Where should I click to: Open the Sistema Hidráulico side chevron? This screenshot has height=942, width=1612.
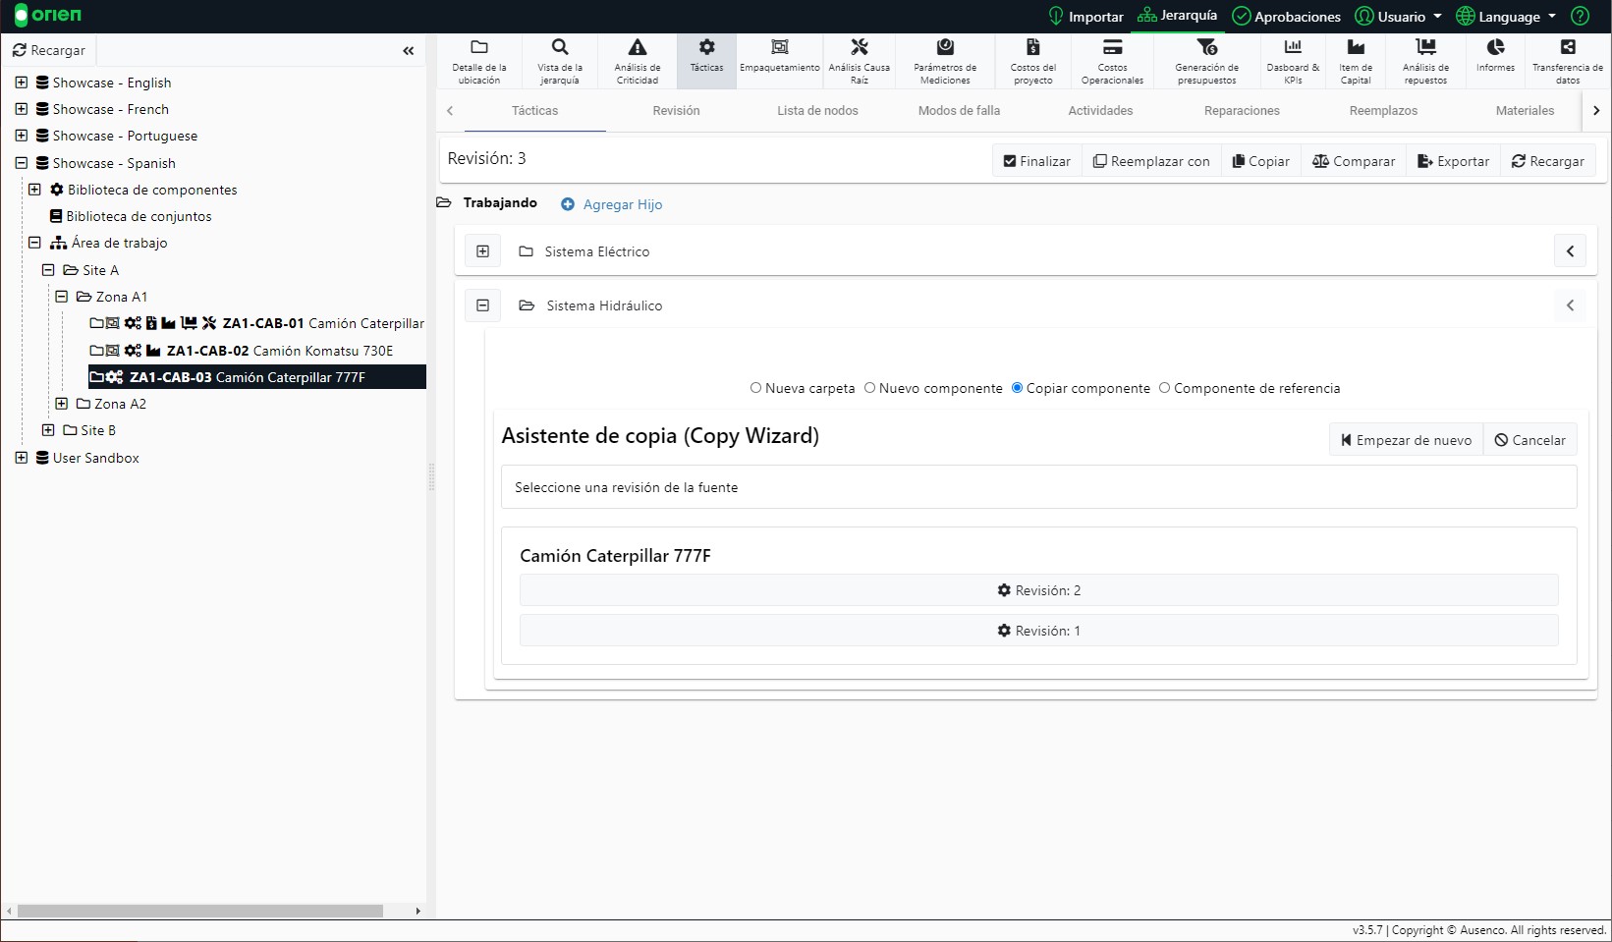[1570, 305]
